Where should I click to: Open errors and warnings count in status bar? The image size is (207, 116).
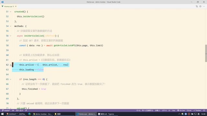coord(19,111)
